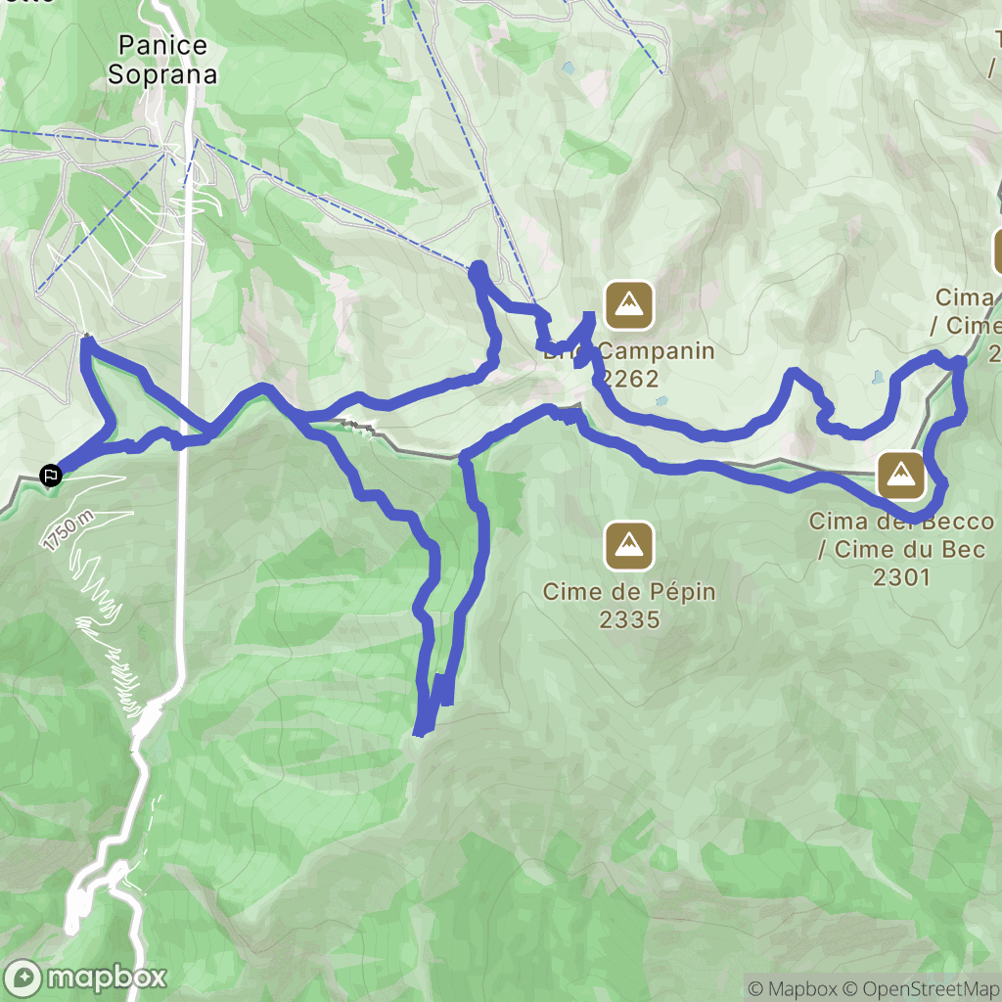Click the Mapbox compass circle emblem
The height and width of the screenshot is (1002, 1002).
23,979
